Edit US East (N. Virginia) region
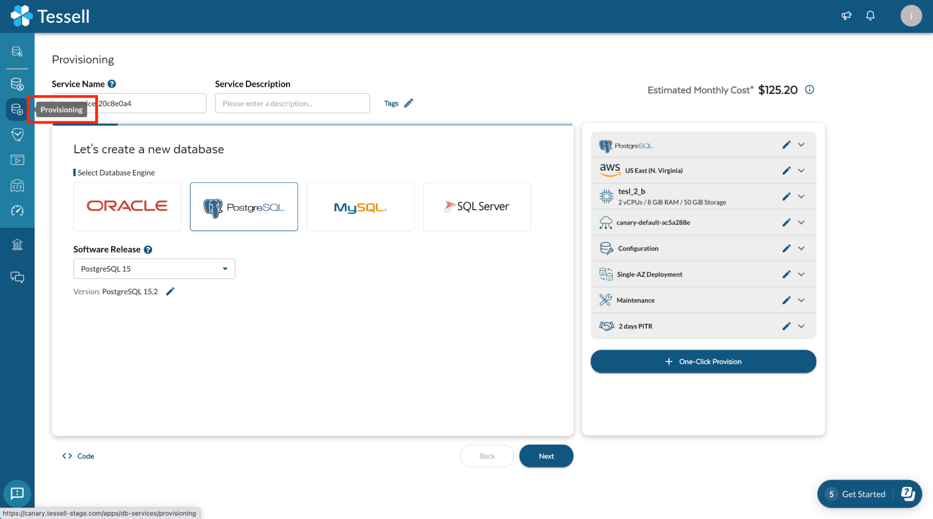The height and width of the screenshot is (519, 933). [x=786, y=171]
